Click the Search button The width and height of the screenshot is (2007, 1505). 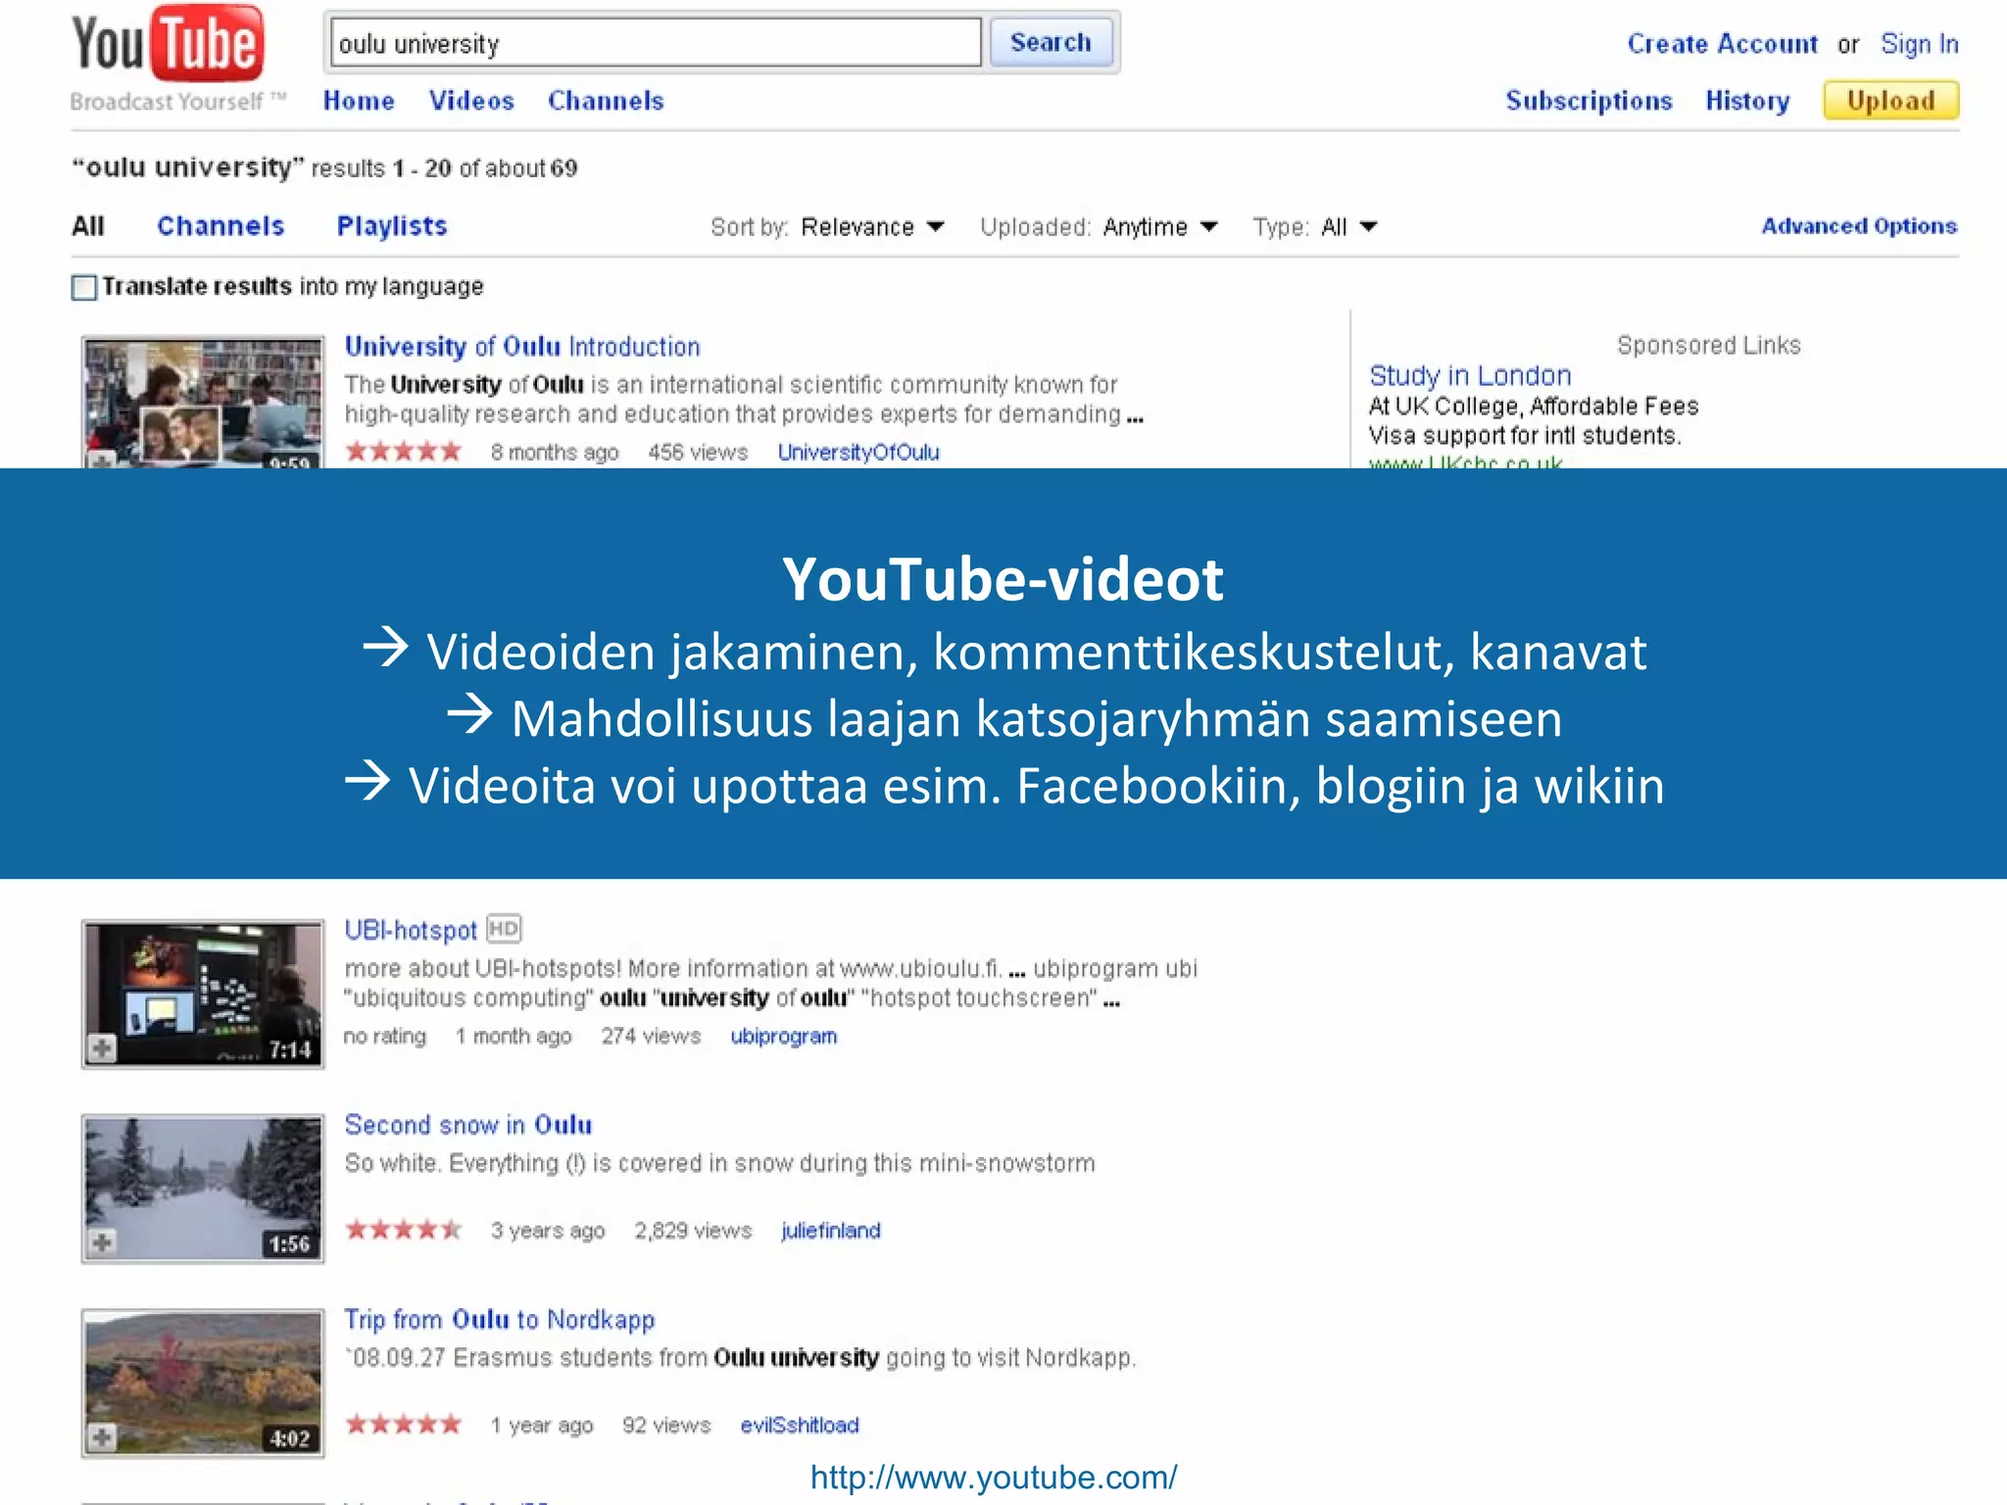[x=1051, y=42]
